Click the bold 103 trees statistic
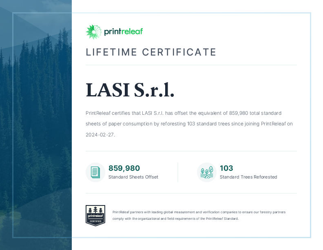This screenshot has width=323, height=250. 226,168
